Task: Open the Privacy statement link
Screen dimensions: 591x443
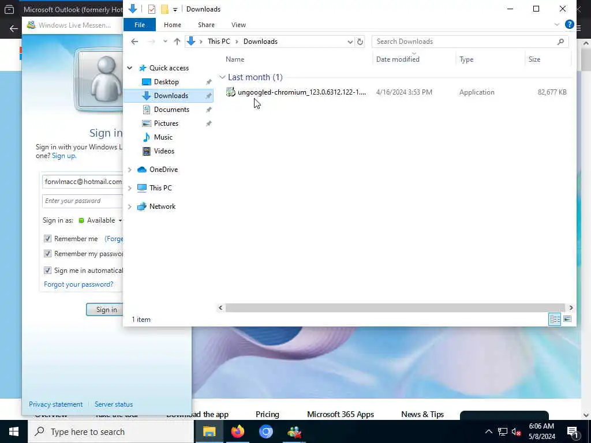Action: coord(56,404)
